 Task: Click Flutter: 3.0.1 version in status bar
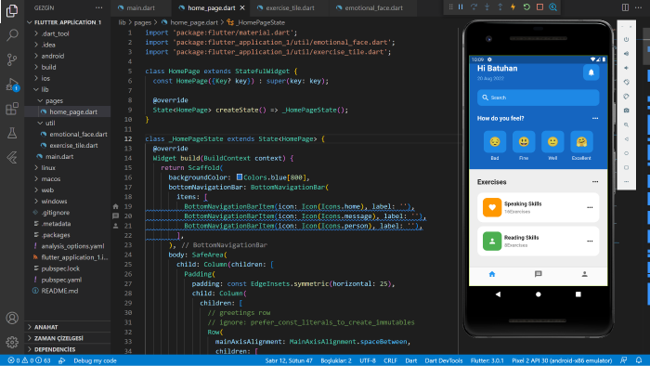(487, 360)
